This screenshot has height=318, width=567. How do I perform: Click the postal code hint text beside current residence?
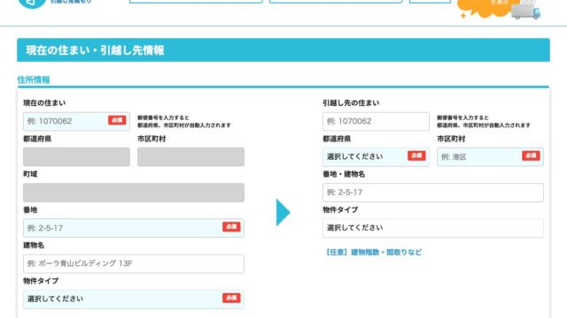pos(184,122)
